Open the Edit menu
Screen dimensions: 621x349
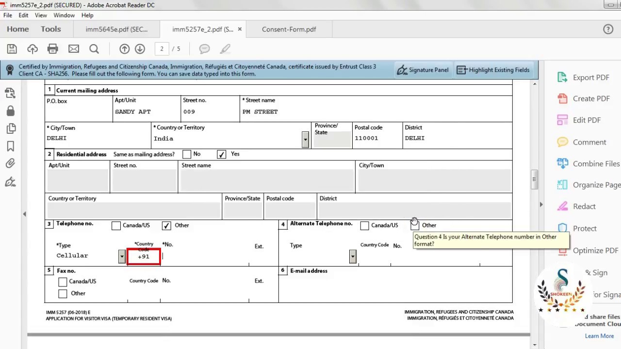[x=23, y=15]
